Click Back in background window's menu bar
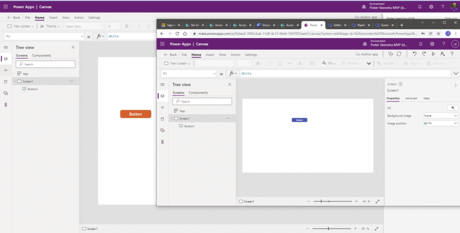 pos(14,18)
